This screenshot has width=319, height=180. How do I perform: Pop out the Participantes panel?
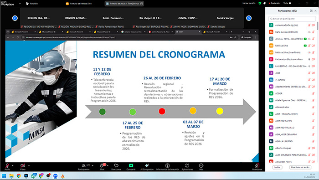[311, 11]
